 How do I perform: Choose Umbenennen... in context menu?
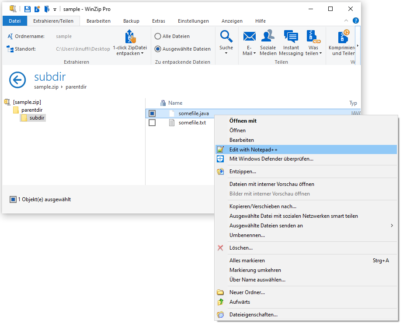[306, 235]
